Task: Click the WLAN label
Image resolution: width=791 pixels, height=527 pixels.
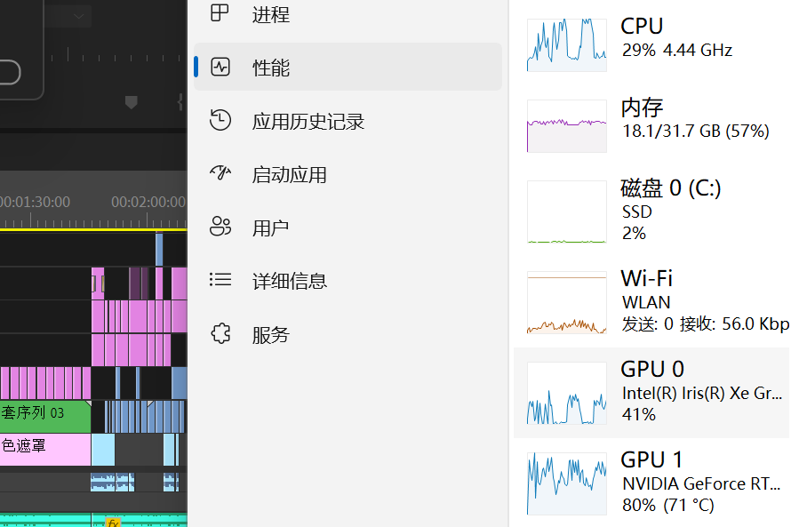Action: click(x=646, y=302)
